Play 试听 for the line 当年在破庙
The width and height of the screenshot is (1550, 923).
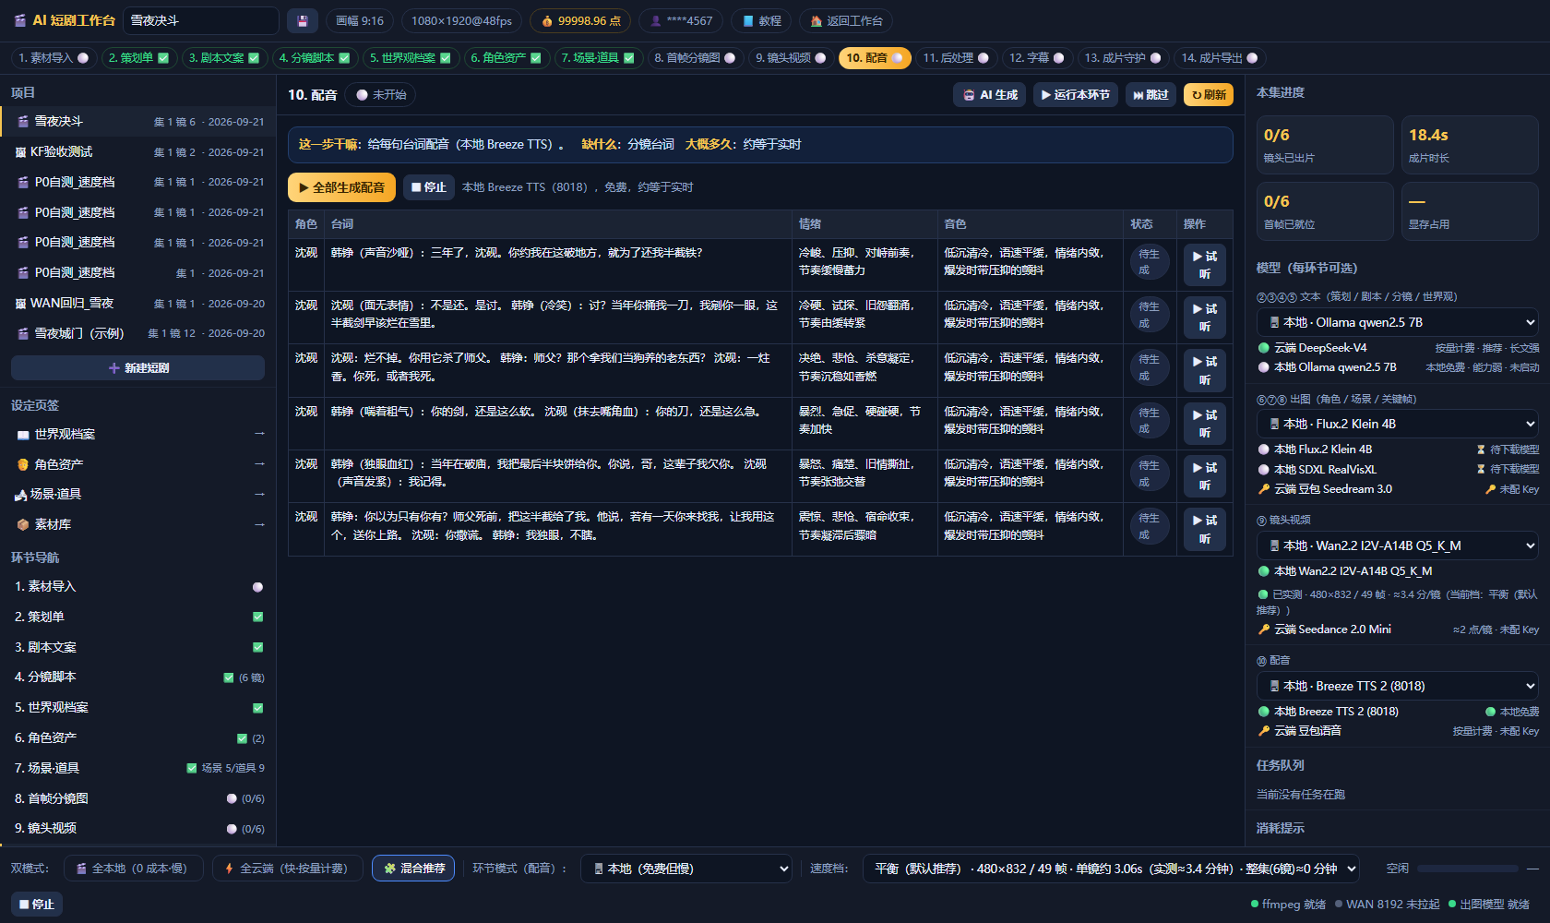[x=1204, y=476]
